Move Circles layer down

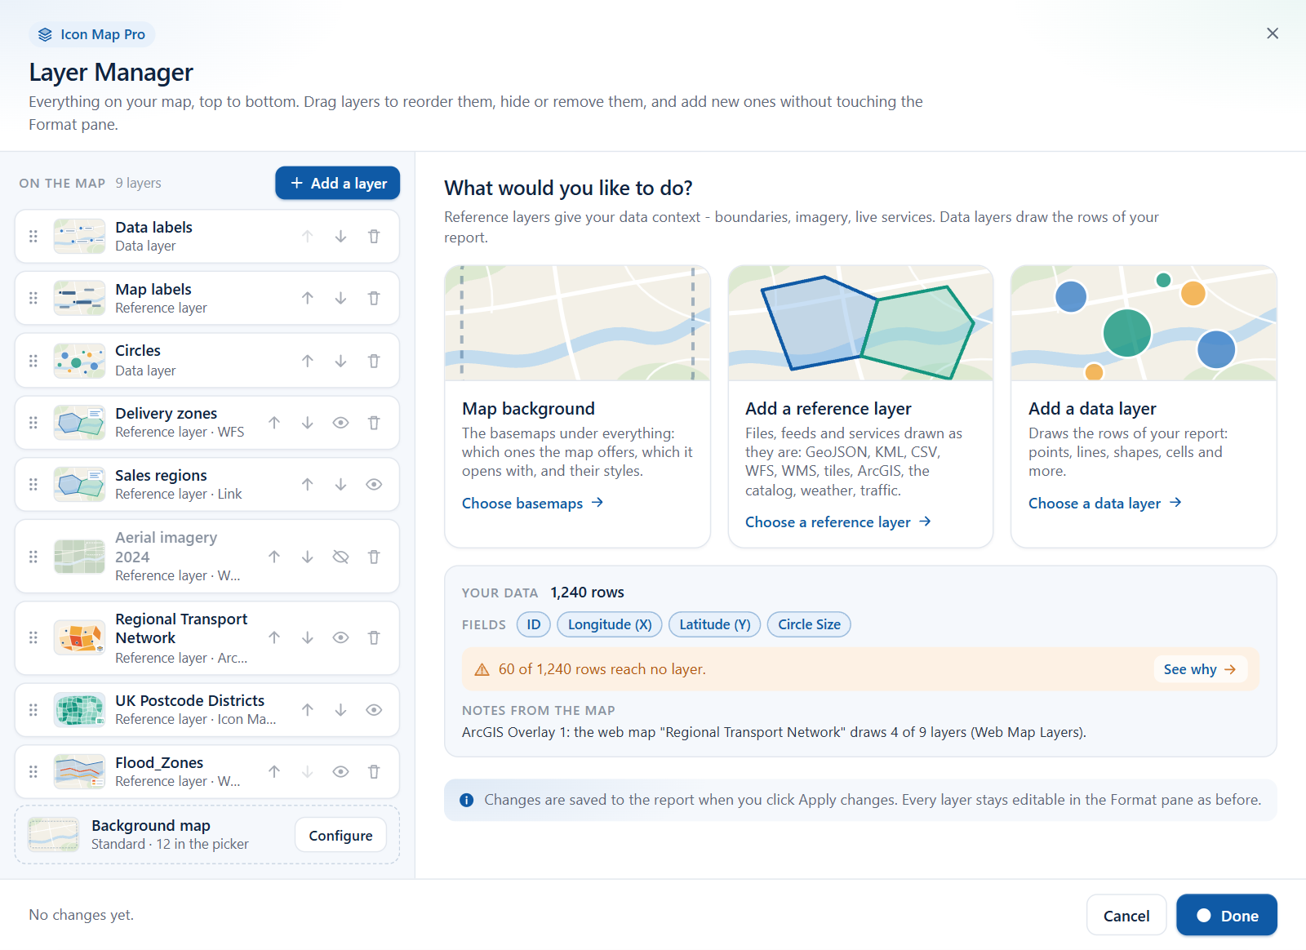click(341, 361)
